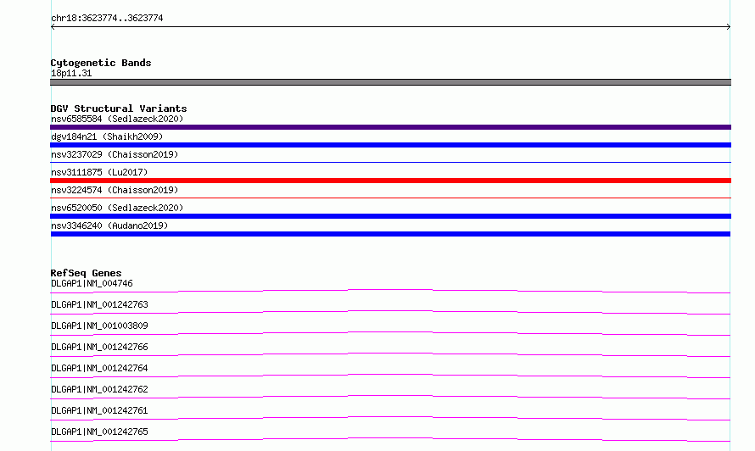755x451 pixels.
Task: Open variant nsv3224574 (Chaisson2019) label
Action: pos(115,190)
